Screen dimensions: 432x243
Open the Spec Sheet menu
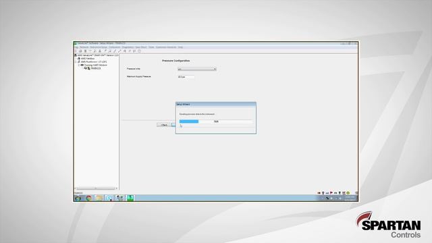[x=141, y=47]
